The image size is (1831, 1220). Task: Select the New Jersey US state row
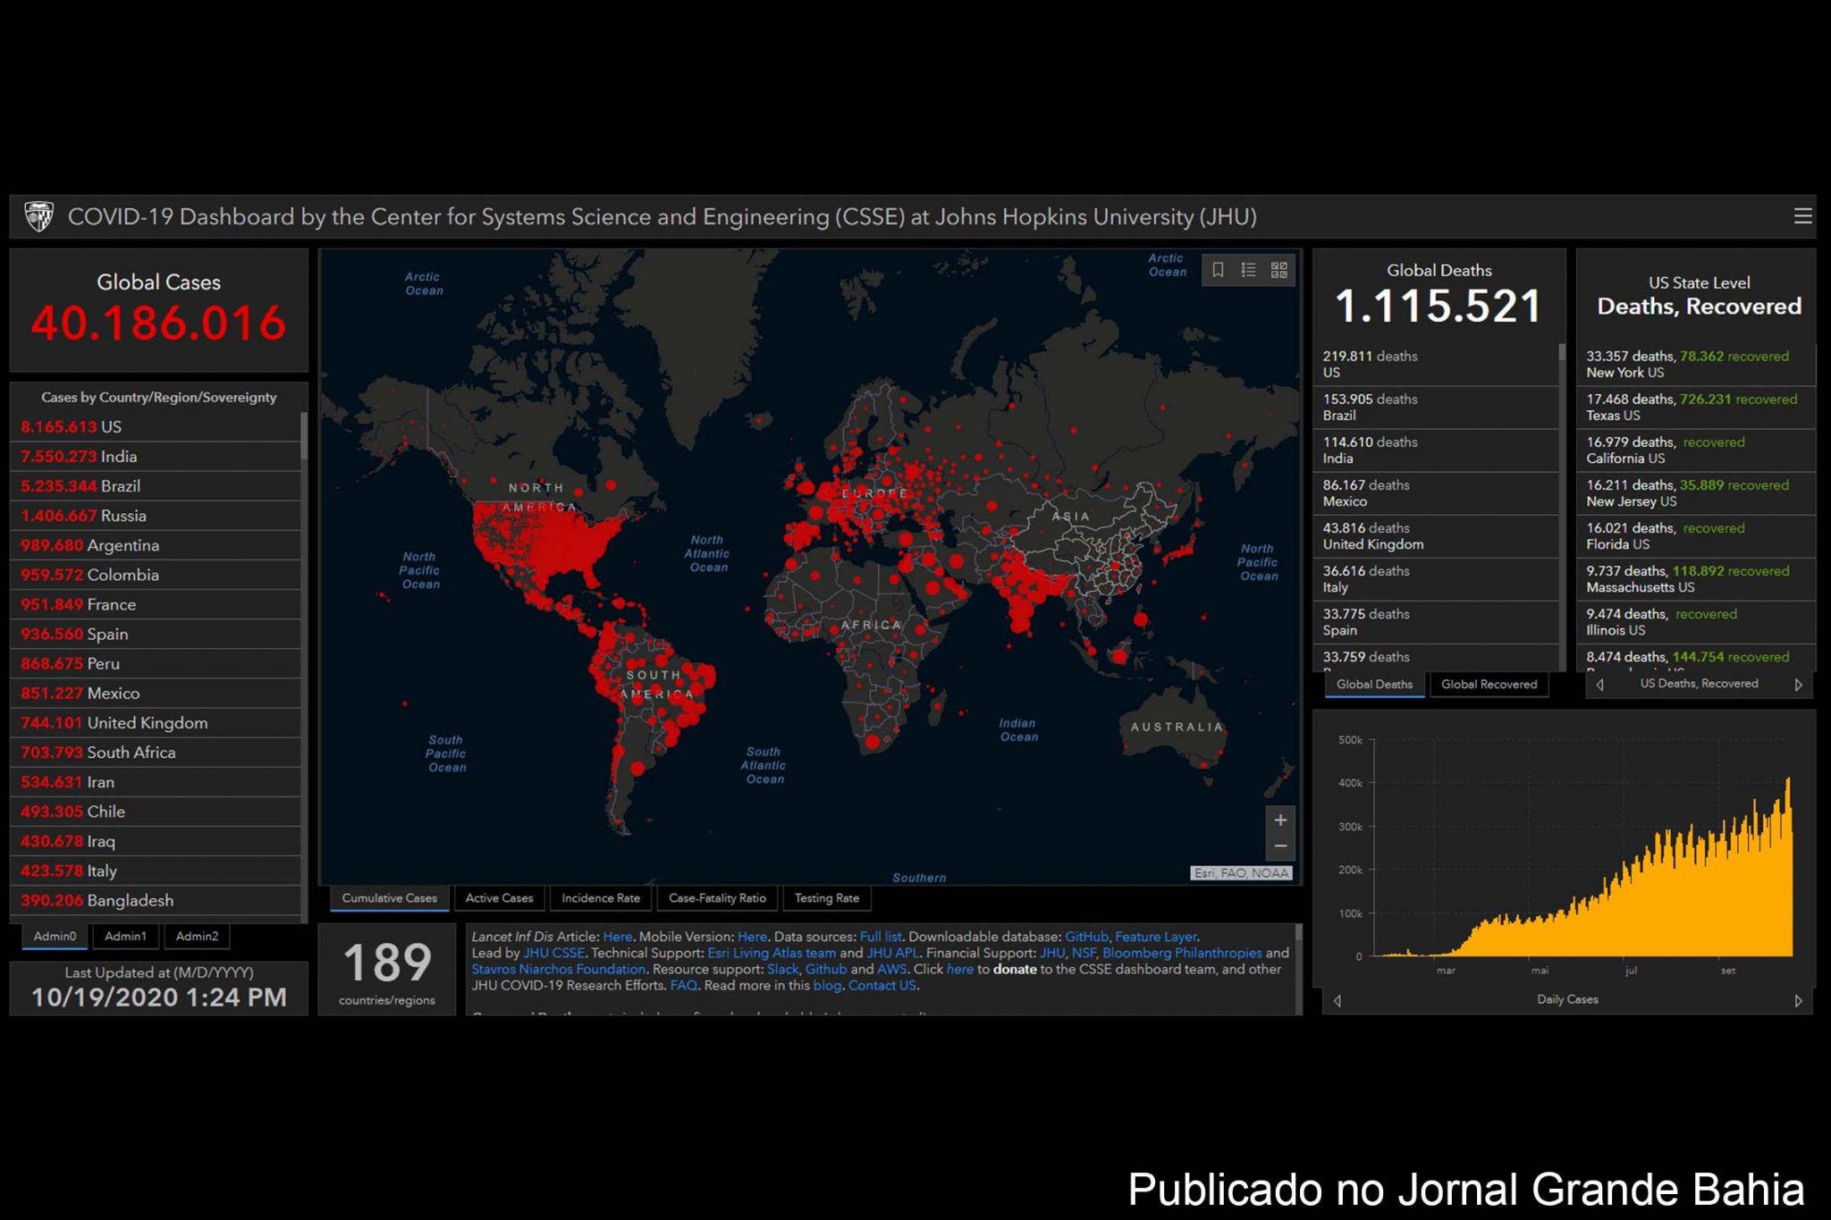point(1696,492)
